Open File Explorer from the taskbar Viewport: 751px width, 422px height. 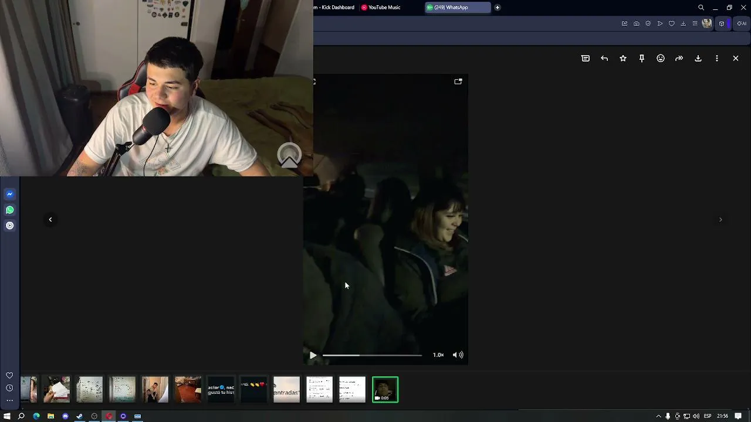50,416
